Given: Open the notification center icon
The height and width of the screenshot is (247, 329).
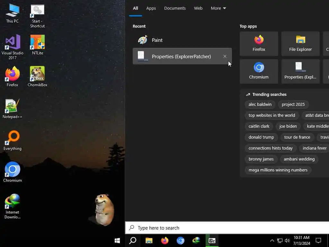Looking at the screenshot, I should (x=318, y=241).
